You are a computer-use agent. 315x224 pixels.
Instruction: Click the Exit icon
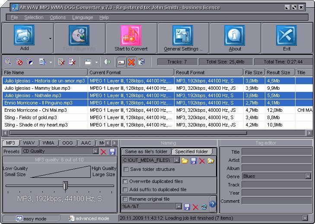(286, 35)
